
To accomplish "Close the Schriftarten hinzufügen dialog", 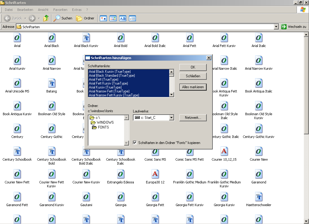I will tap(209, 58).
